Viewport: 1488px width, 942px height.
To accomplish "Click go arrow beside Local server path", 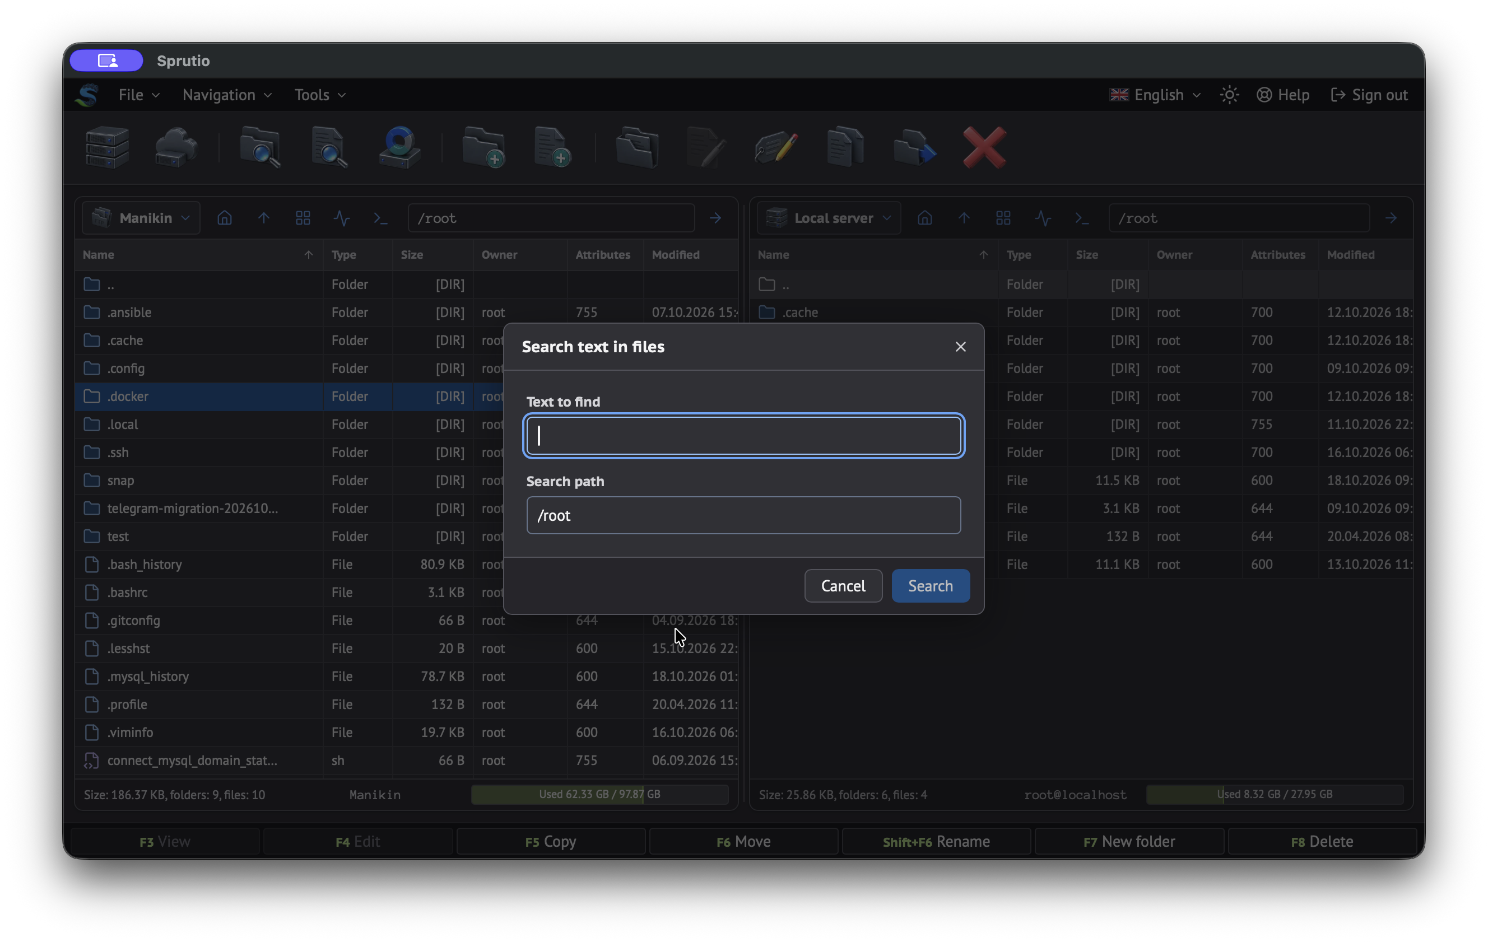I will click(1391, 218).
